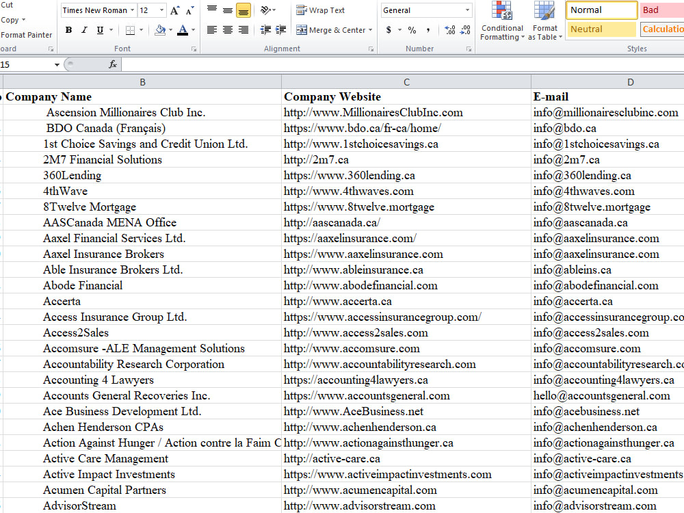The width and height of the screenshot is (684, 513).
Task: Select column C header
Action: tap(406, 82)
